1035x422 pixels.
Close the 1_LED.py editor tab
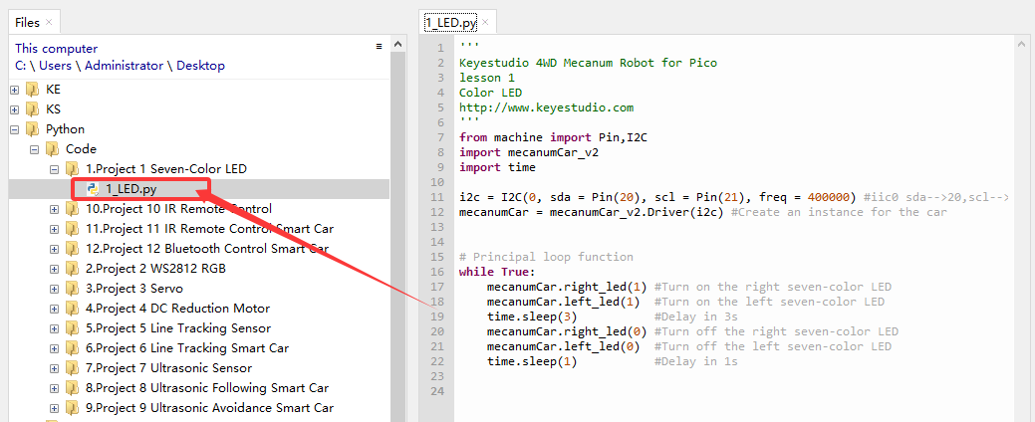click(485, 23)
